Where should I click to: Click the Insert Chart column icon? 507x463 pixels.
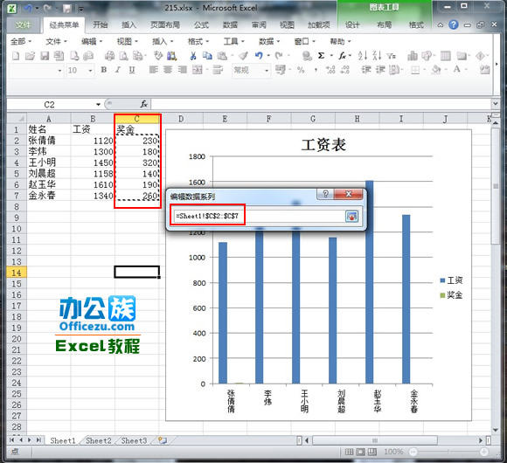(x=413, y=56)
